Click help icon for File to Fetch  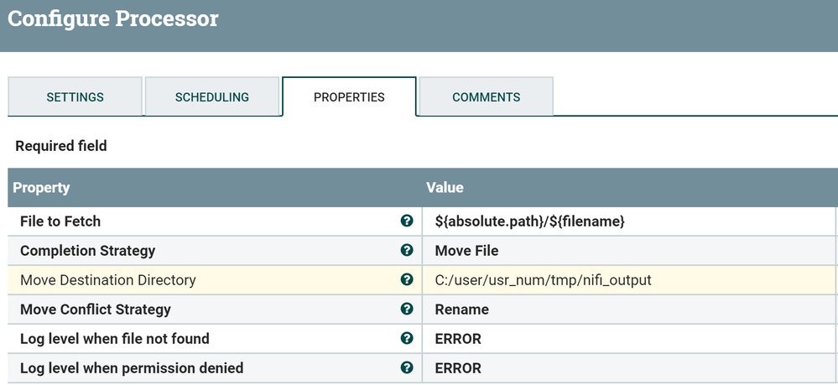pyautogui.click(x=407, y=221)
